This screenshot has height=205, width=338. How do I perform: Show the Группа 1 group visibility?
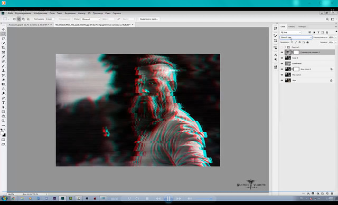(x=281, y=47)
